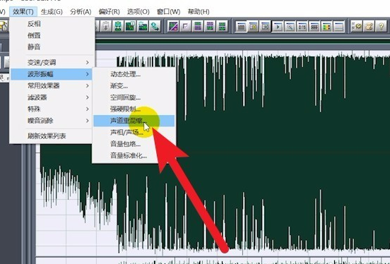
Task: Click inside the green waveform display
Action: click(273, 149)
